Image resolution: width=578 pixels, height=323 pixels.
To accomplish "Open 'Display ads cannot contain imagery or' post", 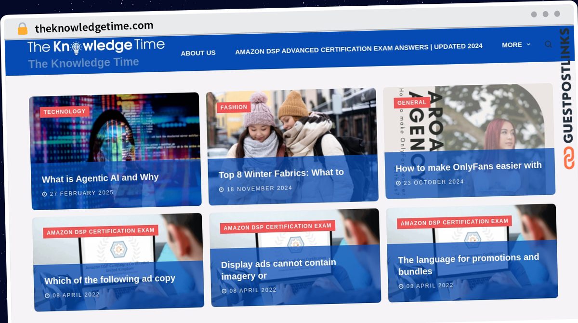I will pos(278,269).
